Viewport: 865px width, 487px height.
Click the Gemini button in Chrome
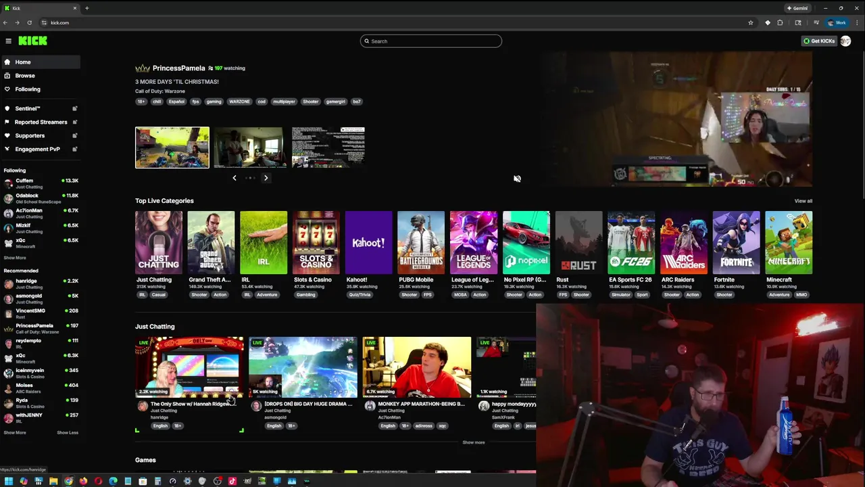(x=797, y=8)
